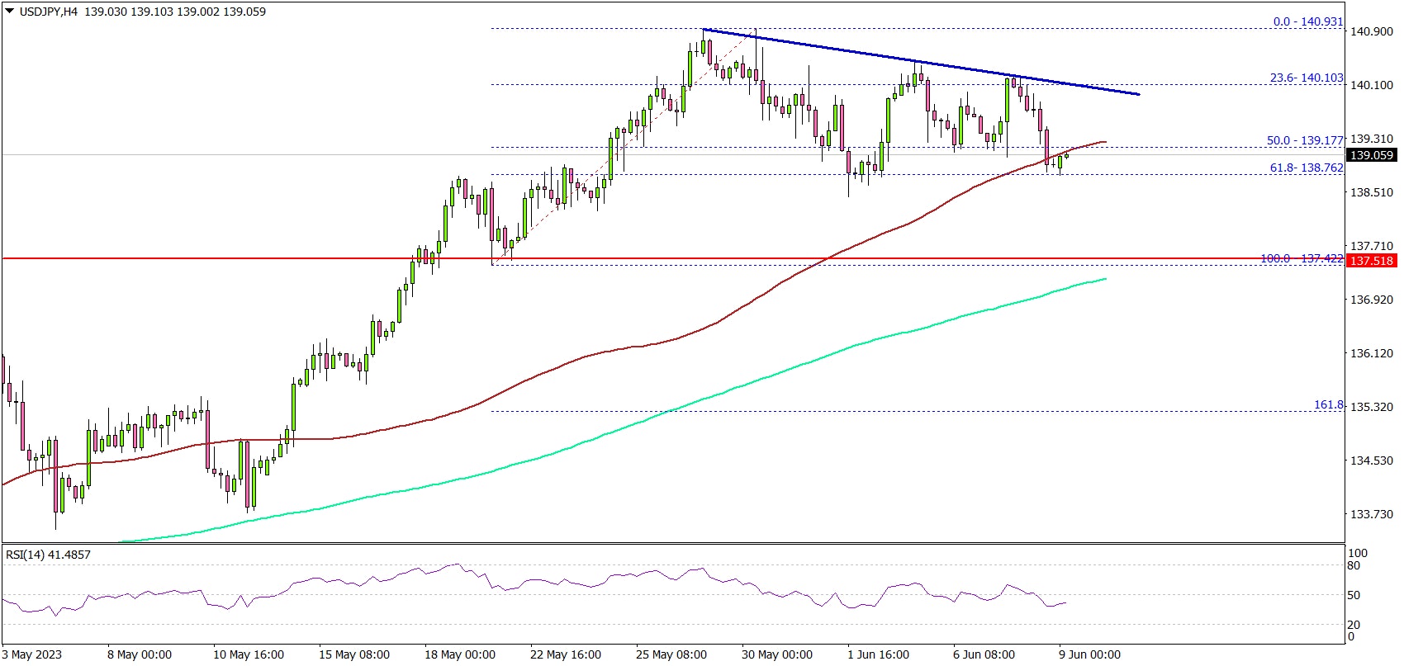Click the 161.8 Fibonacci extension label

[x=1328, y=405]
